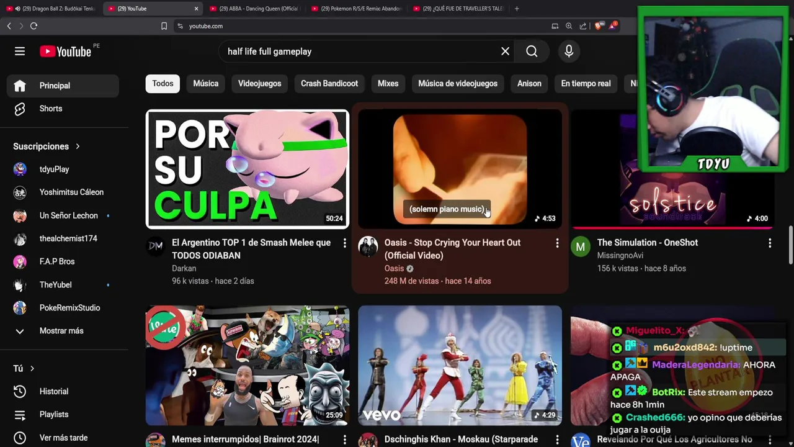Open the YouTube hamburger guide menu
The width and height of the screenshot is (794, 447).
point(20,52)
